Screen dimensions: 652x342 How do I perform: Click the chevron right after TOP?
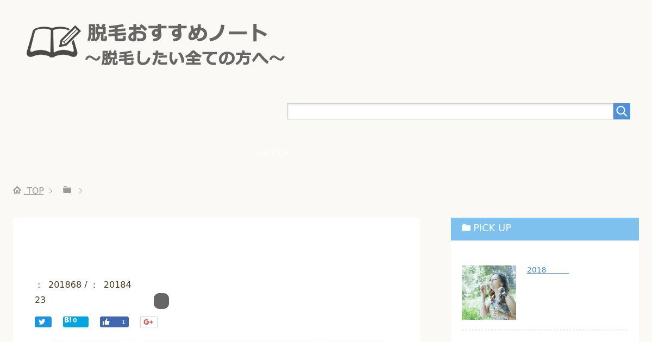pyautogui.click(x=51, y=191)
